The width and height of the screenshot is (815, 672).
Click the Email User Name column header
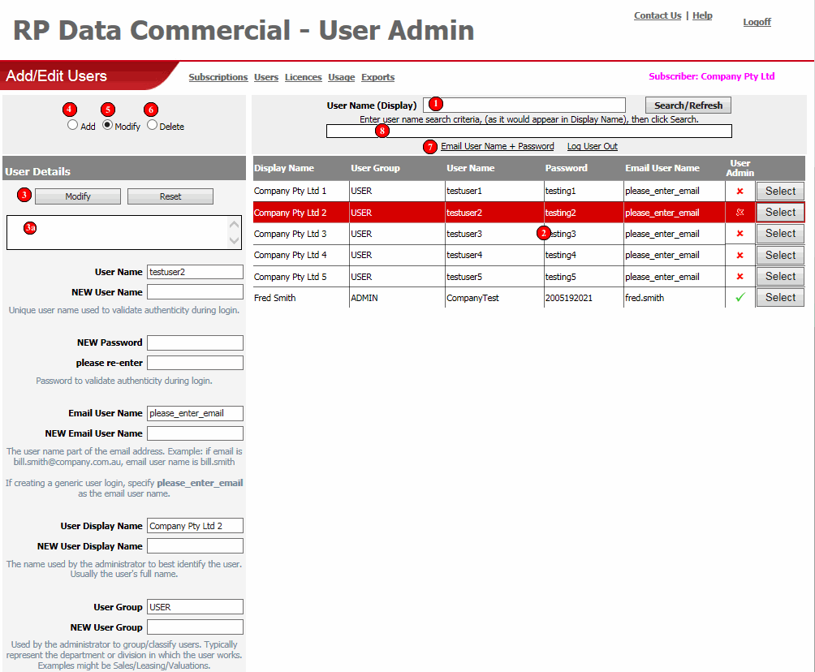pos(662,168)
